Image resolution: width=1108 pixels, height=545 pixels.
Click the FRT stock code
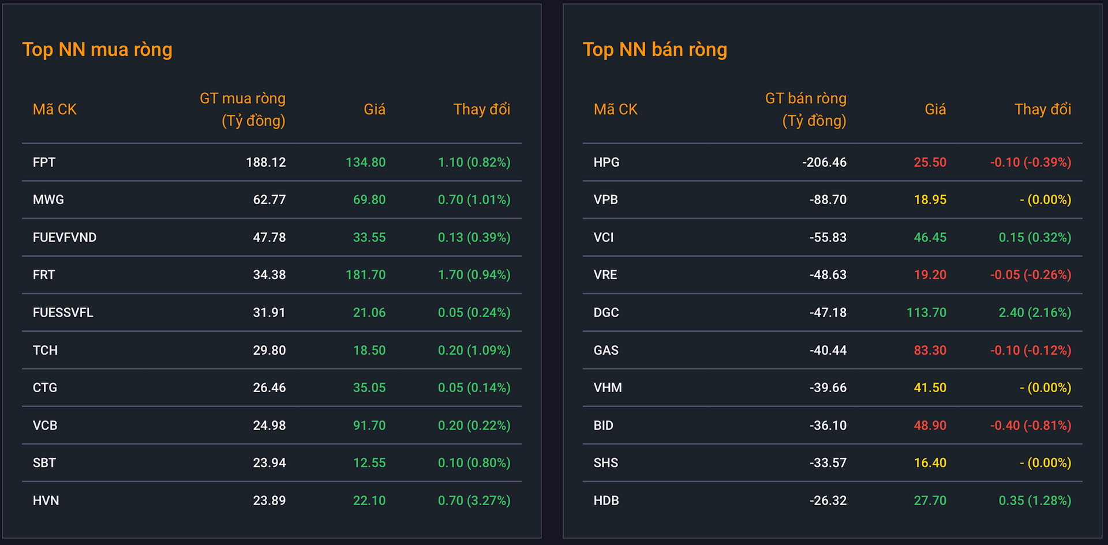(44, 275)
